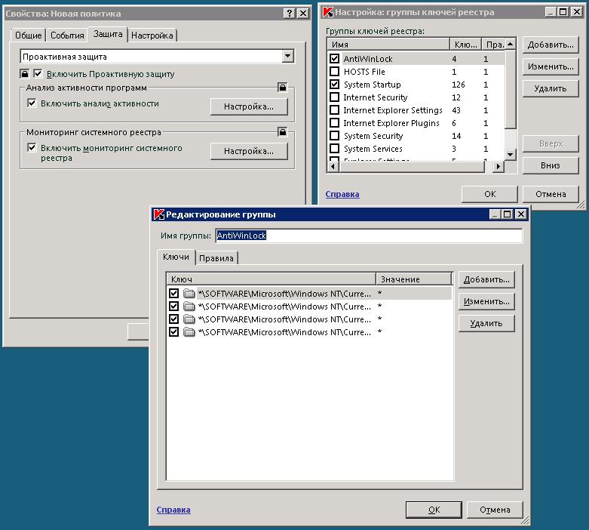This screenshot has width=589, height=530.
Task: Click OK in registry groups window
Action: point(490,194)
